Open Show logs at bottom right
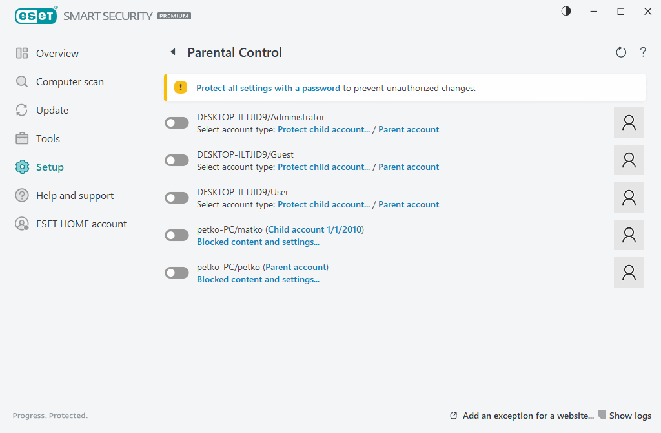Image resolution: width=661 pixels, height=433 pixels. coord(630,416)
